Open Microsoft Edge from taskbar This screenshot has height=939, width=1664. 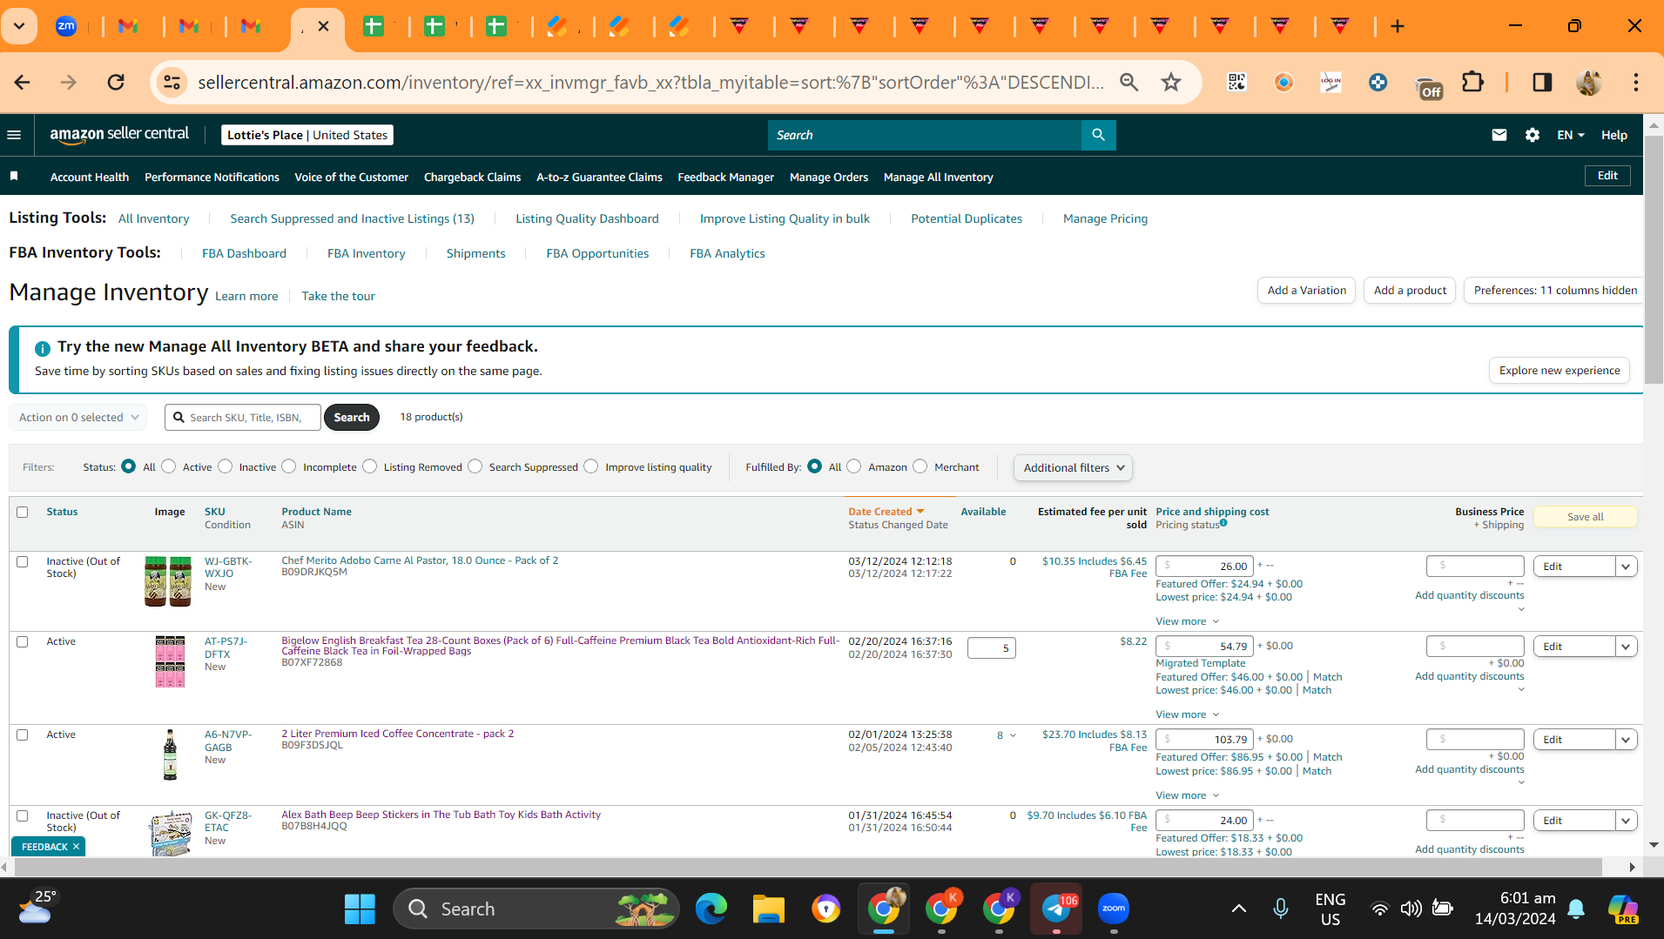point(711,909)
